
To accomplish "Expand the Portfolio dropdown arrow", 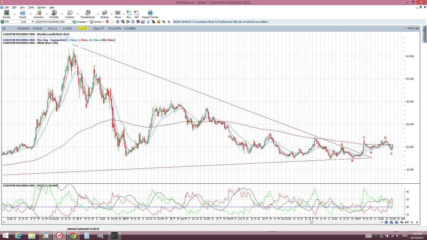I will coord(62,14).
